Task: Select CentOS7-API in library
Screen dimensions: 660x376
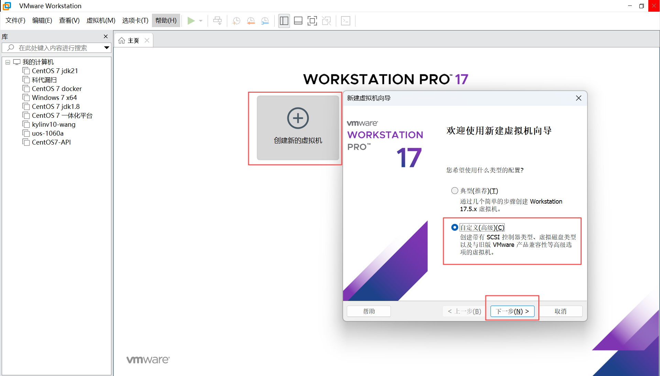Action: pos(51,142)
